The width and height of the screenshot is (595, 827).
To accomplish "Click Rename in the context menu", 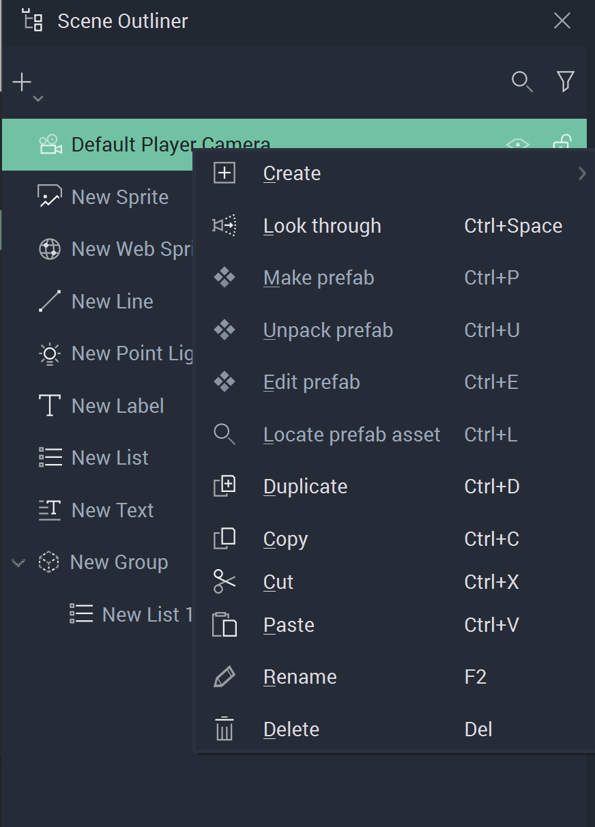I will pos(300,677).
